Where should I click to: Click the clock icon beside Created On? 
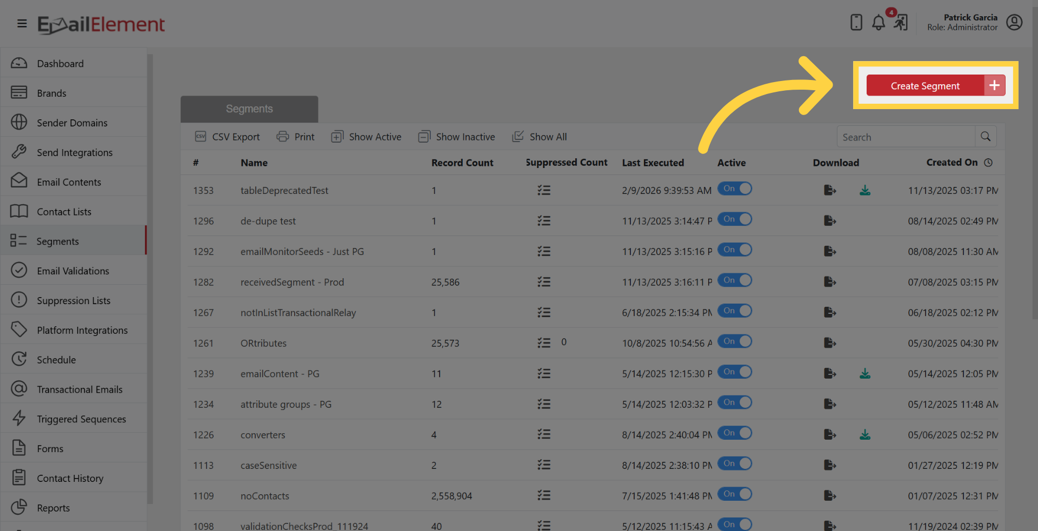pos(988,163)
